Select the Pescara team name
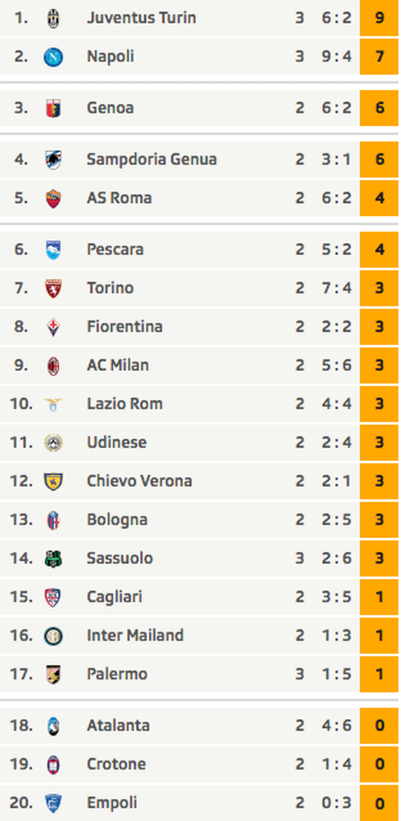 [115, 249]
